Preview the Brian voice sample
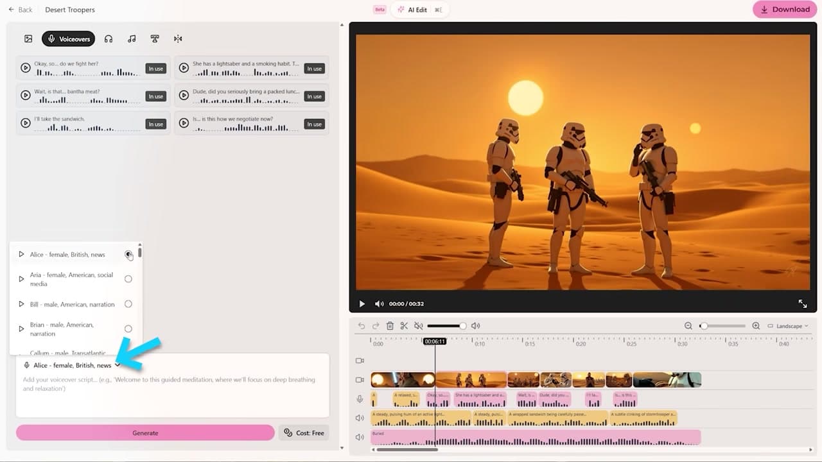 (x=21, y=329)
